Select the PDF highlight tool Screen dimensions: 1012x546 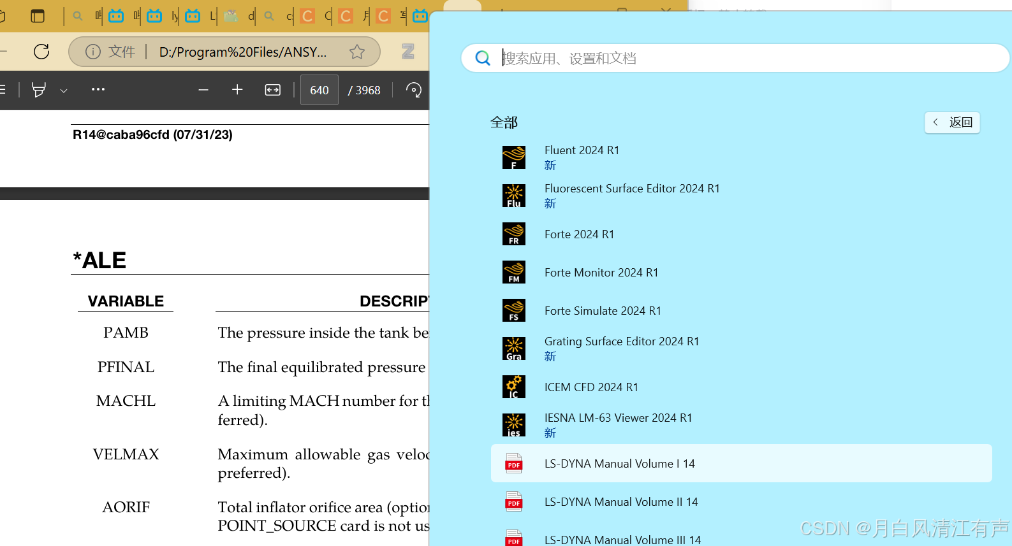(x=39, y=90)
